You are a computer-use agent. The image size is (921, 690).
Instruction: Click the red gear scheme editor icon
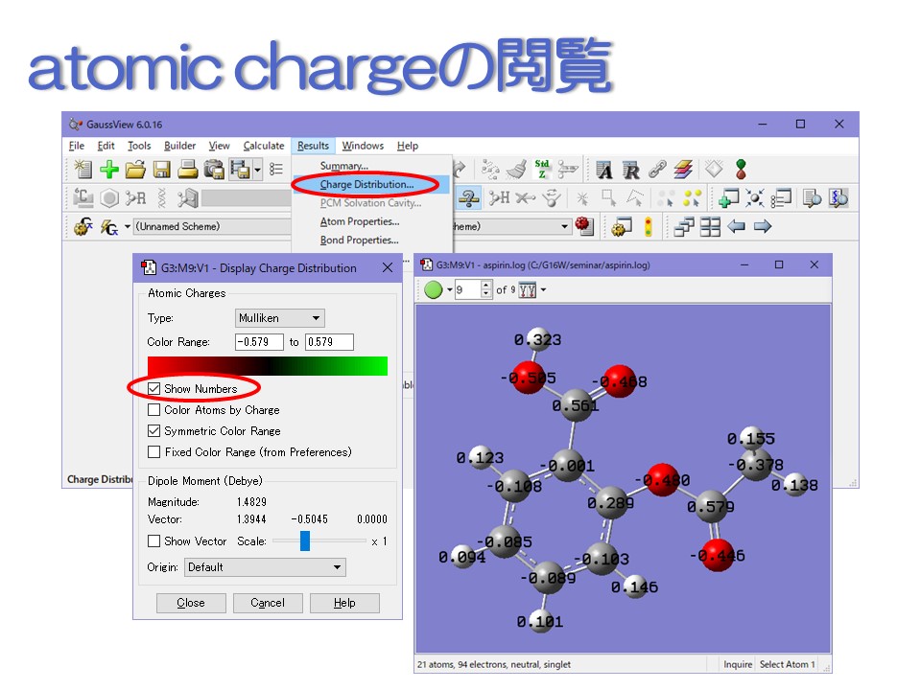click(584, 226)
